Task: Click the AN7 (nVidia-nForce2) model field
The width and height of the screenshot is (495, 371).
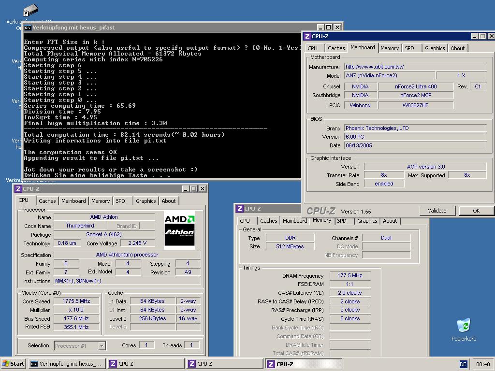Action: [390, 75]
